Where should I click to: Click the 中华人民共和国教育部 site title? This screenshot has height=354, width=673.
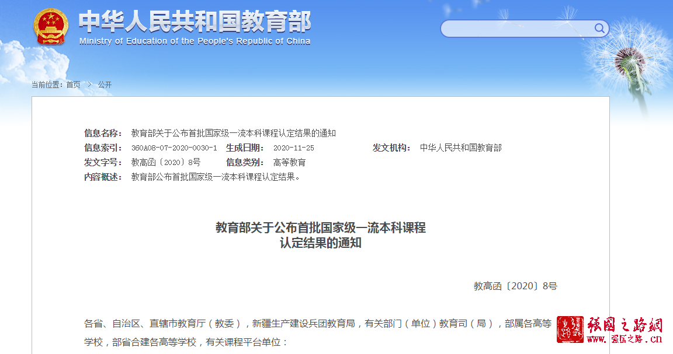coord(195,22)
